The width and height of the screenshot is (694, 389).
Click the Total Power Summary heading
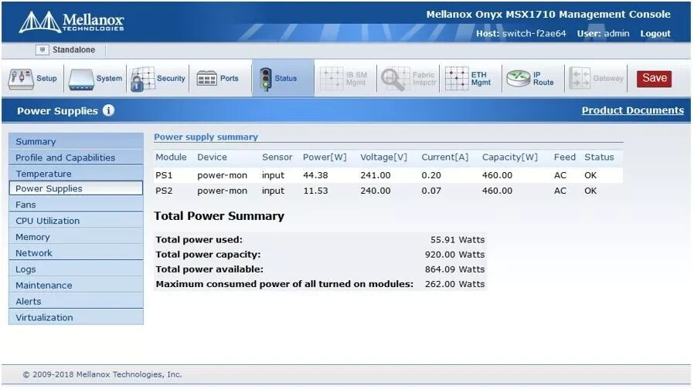coord(219,216)
